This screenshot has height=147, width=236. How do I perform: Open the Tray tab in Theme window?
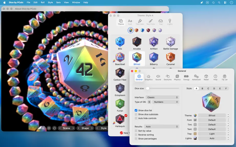click(161, 22)
